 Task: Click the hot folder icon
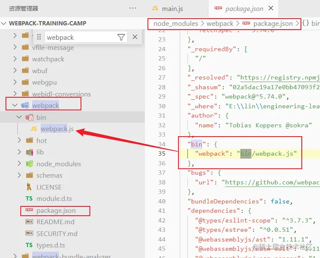click(x=30, y=140)
